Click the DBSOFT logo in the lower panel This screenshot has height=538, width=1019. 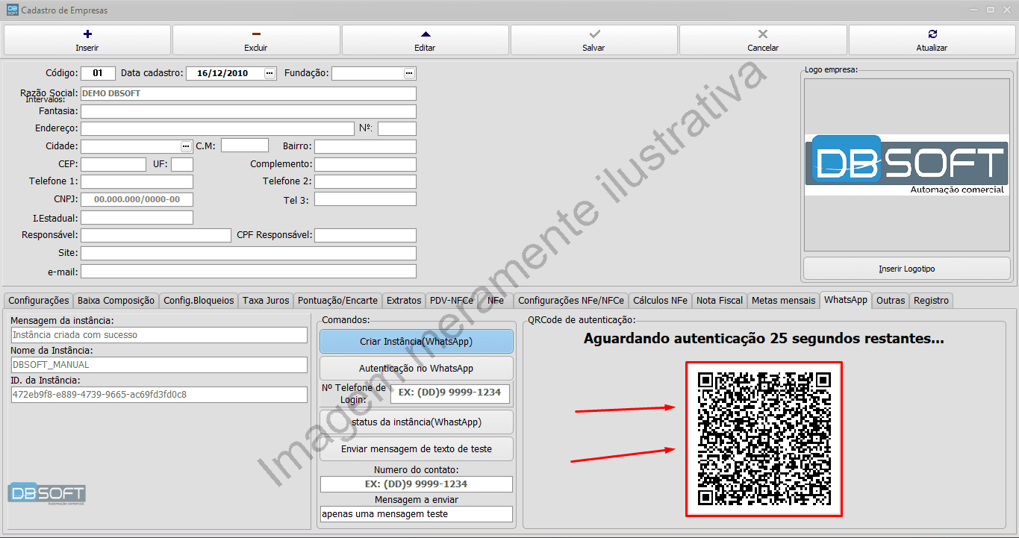click(46, 494)
